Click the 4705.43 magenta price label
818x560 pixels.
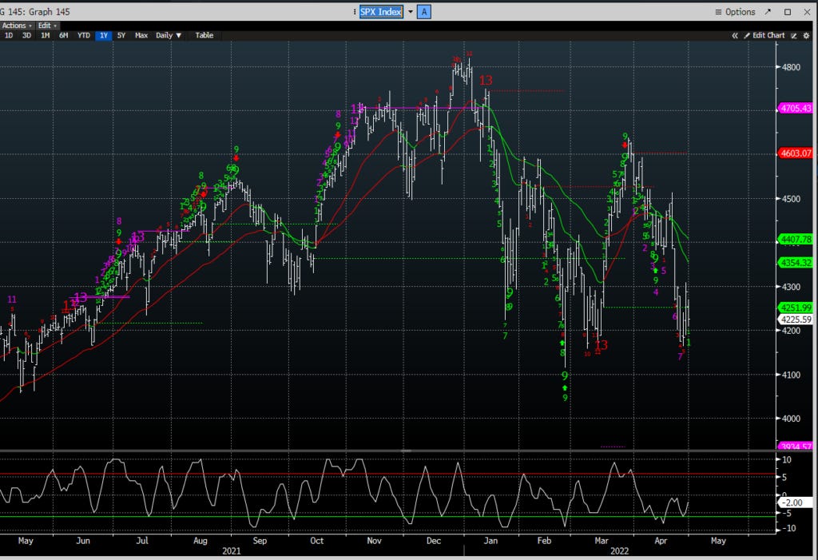(796, 108)
